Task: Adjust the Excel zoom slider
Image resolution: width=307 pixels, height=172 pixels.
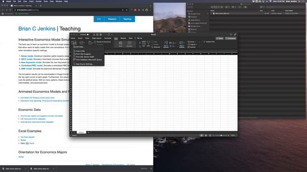Action: click(x=221, y=135)
